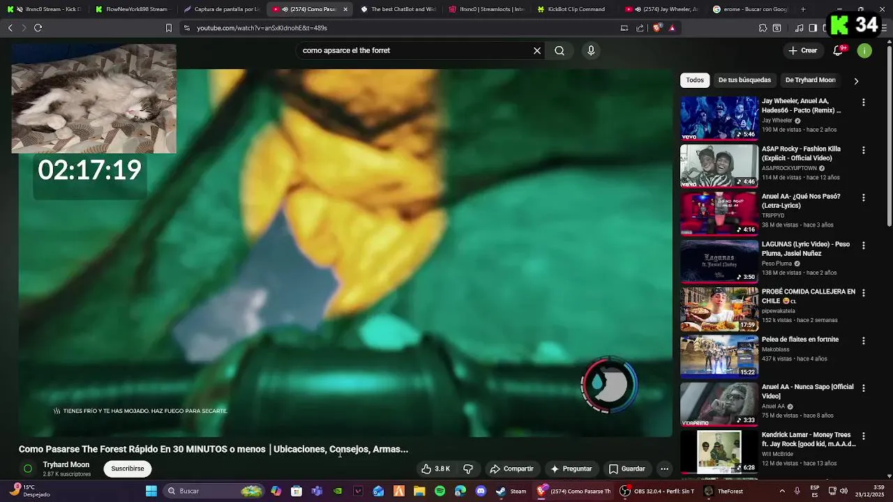Click the taskbar Buscar search box
This screenshot has height=502, width=893.
(x=214, y=491)
